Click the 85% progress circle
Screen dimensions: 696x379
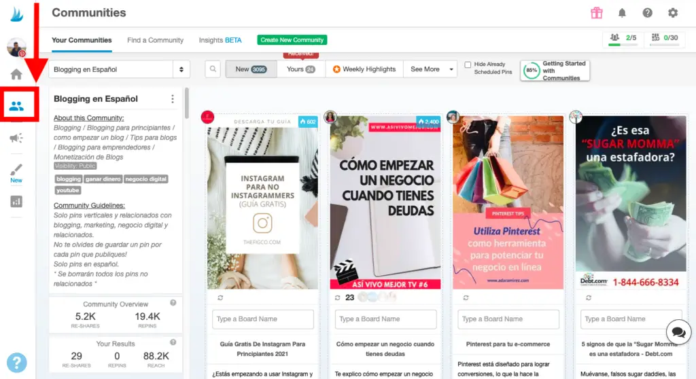532,71
